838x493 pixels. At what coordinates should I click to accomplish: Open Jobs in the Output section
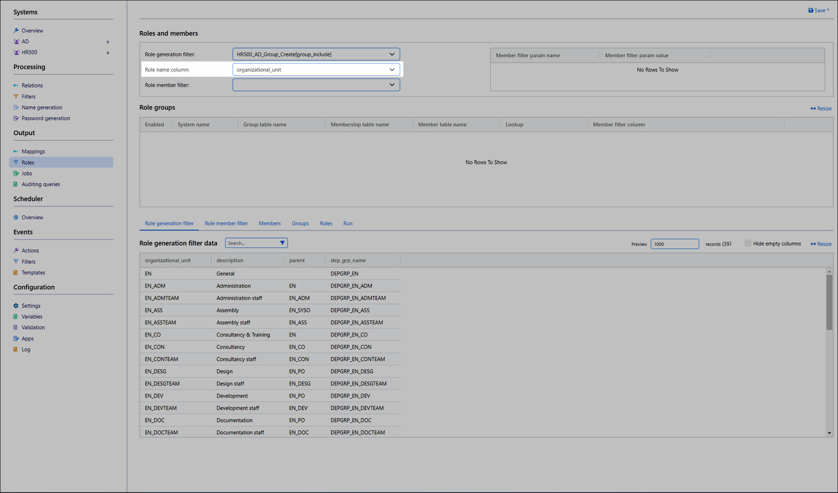point(27,173)
